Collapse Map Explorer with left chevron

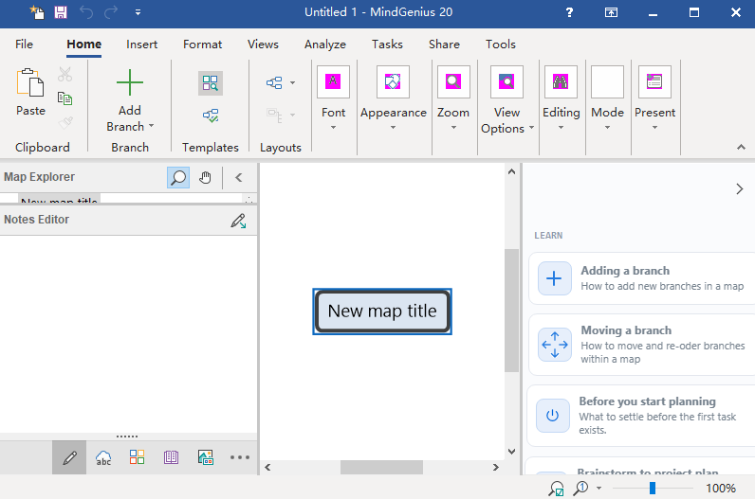coord(239,177)
